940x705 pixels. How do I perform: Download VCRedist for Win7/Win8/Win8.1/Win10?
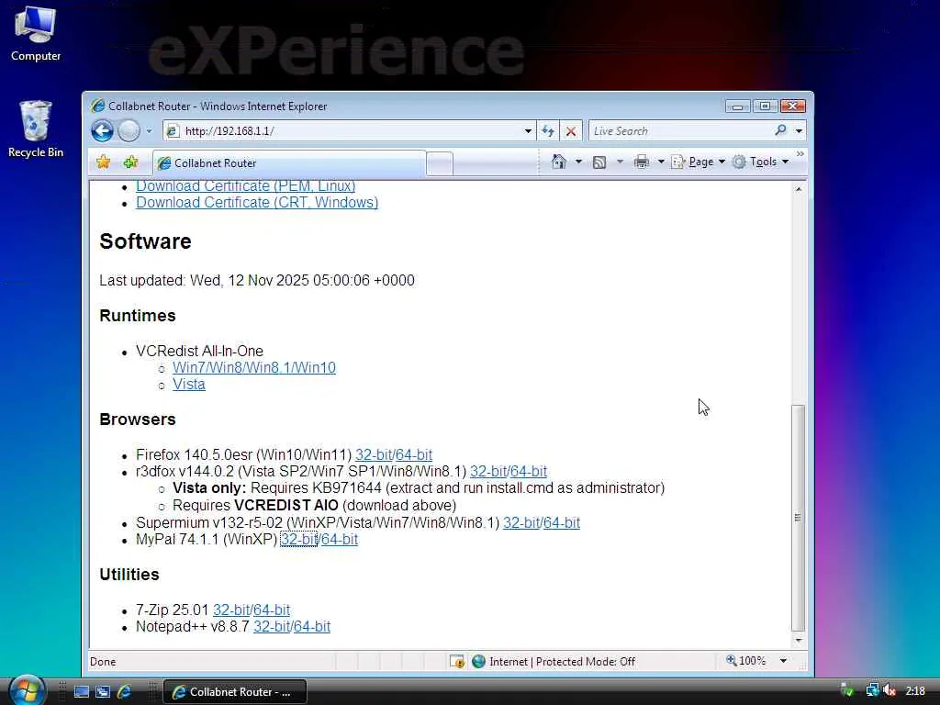(254, 367)
